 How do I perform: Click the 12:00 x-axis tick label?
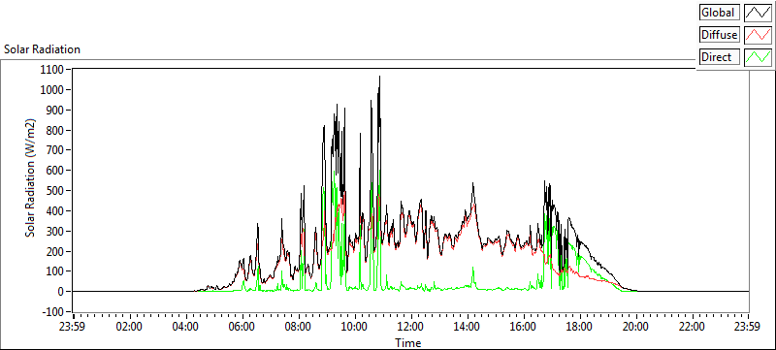(410, 327)
